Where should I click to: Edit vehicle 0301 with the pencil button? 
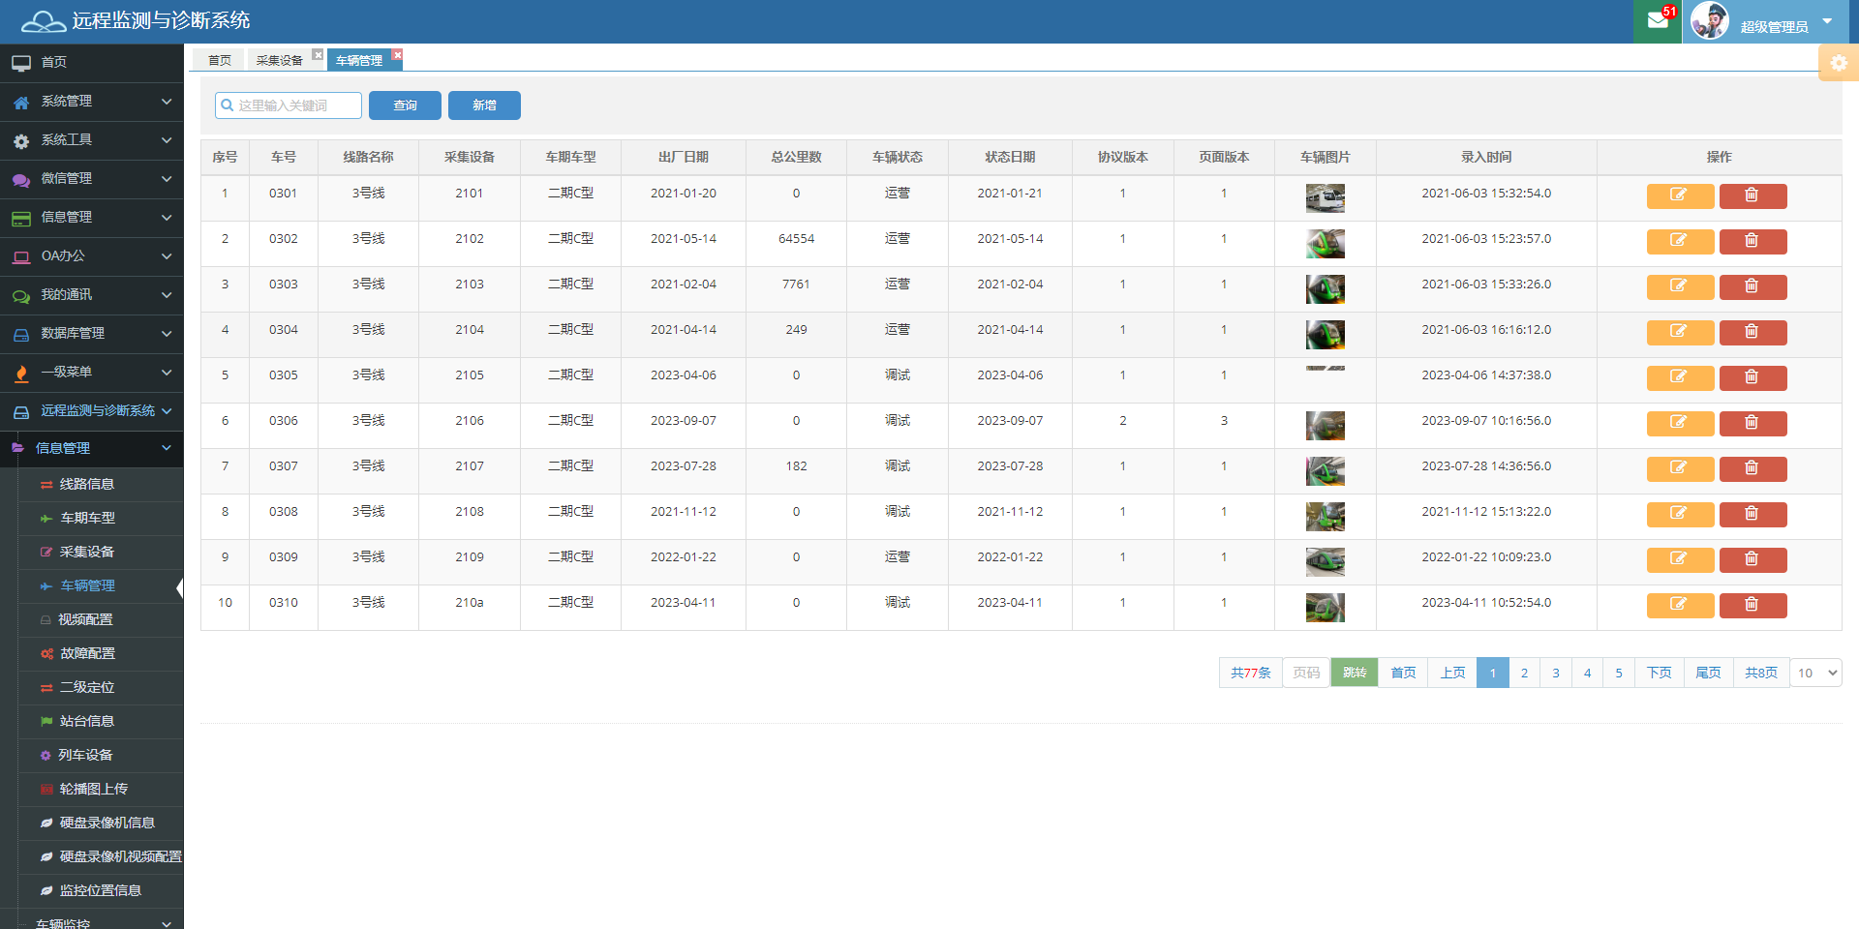(1680, 195)
